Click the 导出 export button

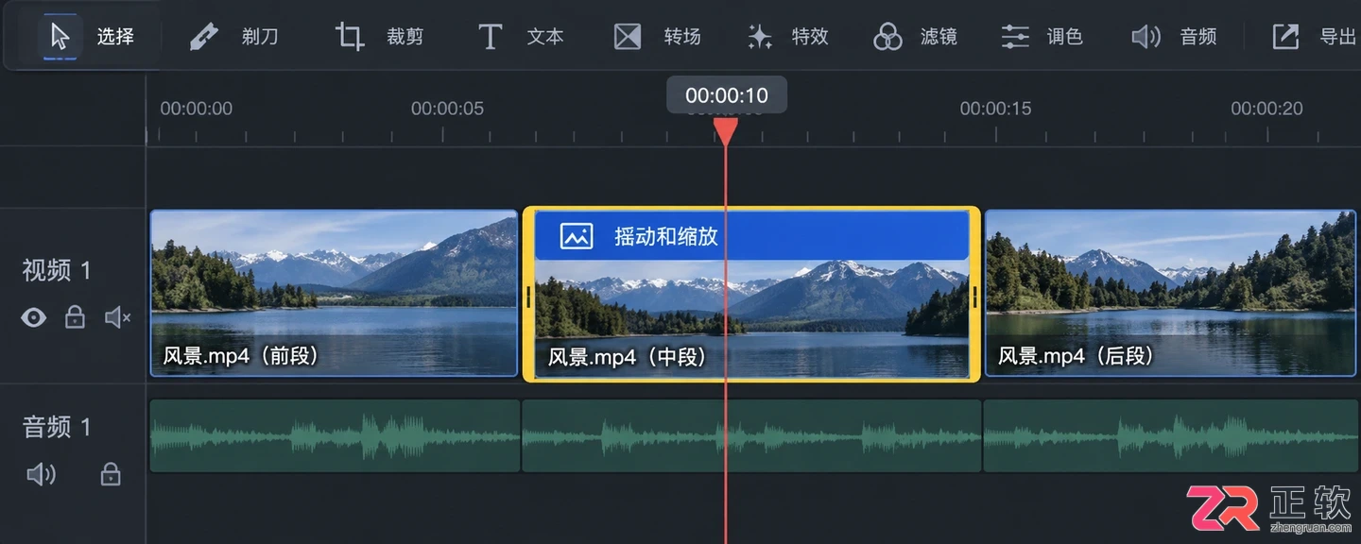[1314, 37]
